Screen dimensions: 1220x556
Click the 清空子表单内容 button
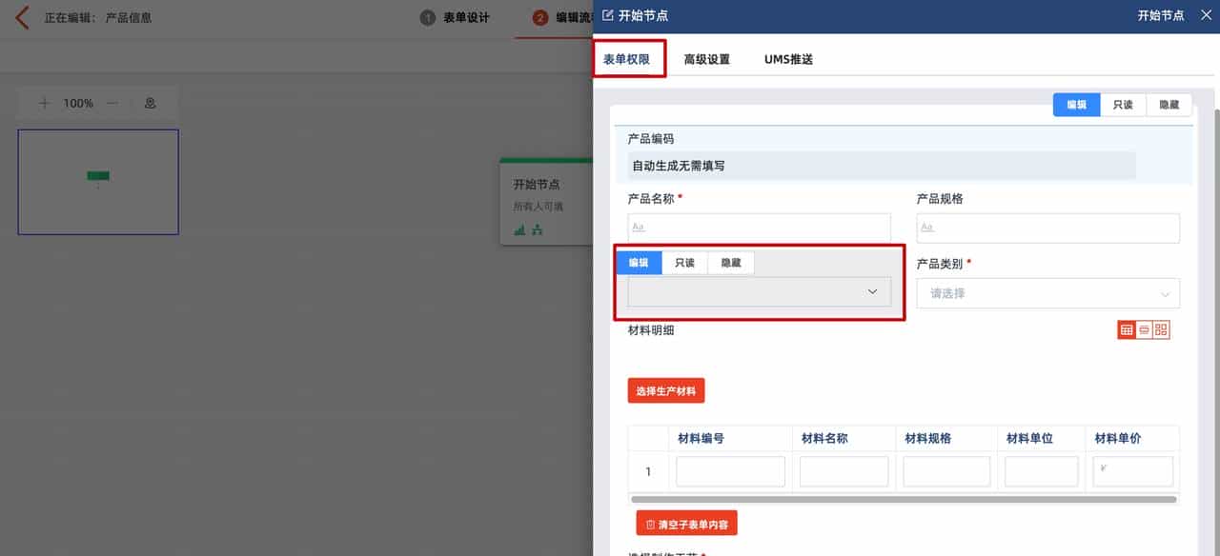(687, 523)
